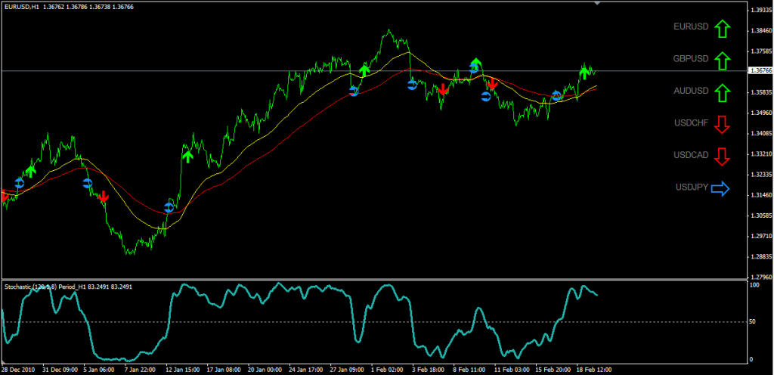Click the red sell arrow above 3 Feb 18:00
The image size is (774, 375).
pos(443,89)
